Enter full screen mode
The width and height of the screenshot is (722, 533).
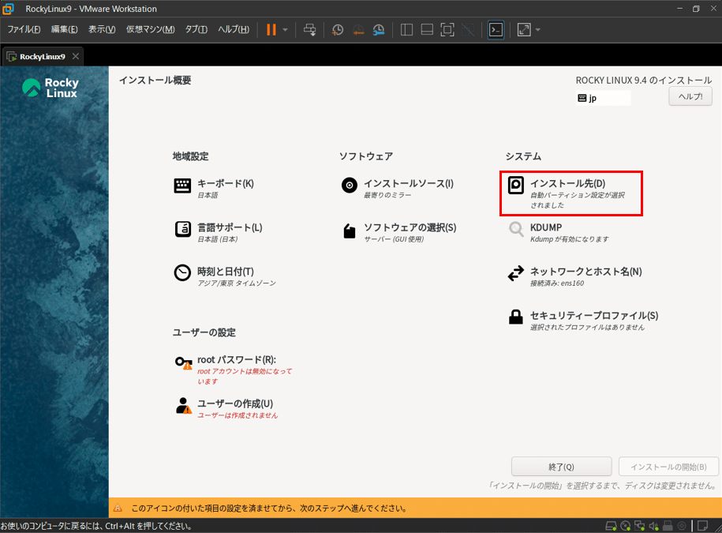pos(447,29)
